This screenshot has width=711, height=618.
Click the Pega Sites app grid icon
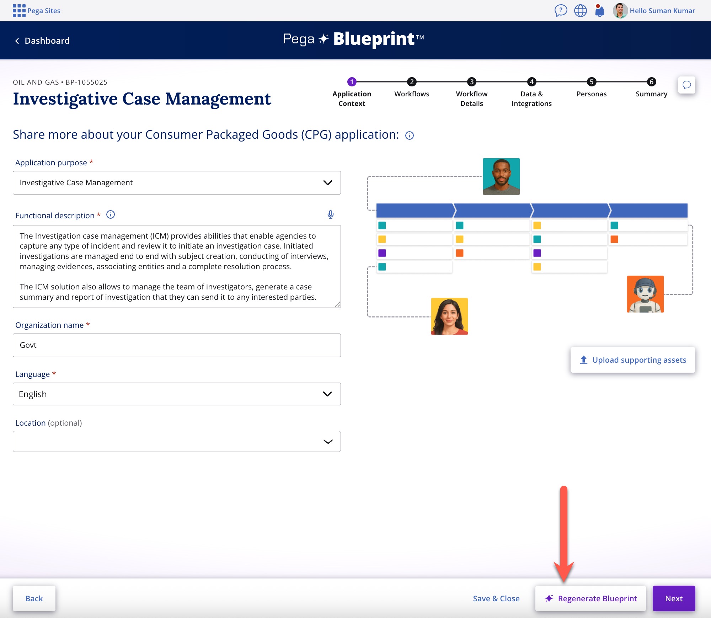point(18,10)
